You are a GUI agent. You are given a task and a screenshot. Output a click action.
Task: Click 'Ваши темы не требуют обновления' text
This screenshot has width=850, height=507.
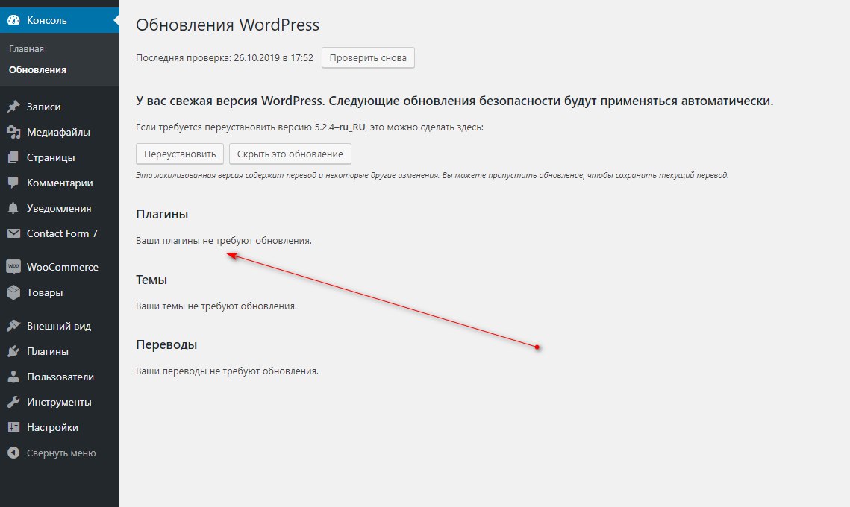click(x=216, y=306)
